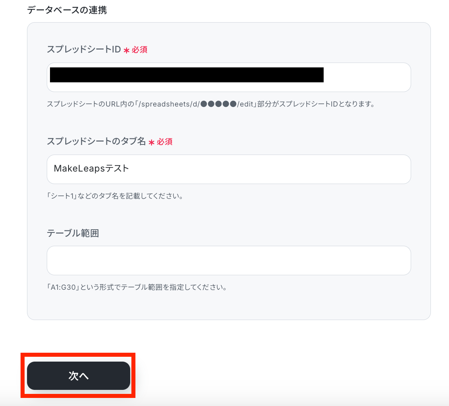The width and height of the screenshot is (449, 406).
Task: Click the「シート1」tab name hint text
Action: coord(115,196)
